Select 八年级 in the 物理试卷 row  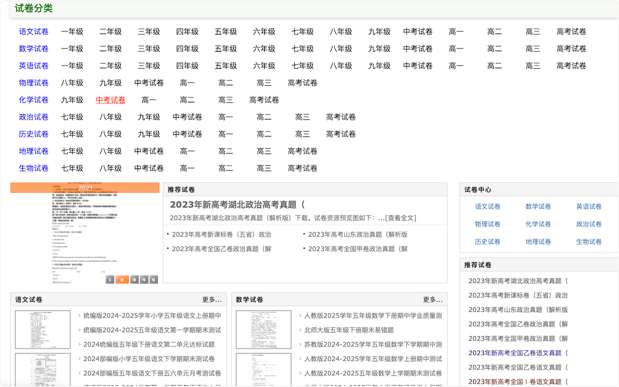(x=72, y=83)
